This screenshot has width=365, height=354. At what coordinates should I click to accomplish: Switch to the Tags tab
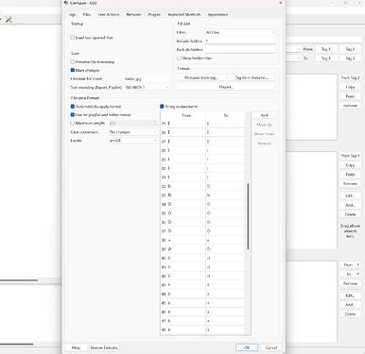click(72, 14)
